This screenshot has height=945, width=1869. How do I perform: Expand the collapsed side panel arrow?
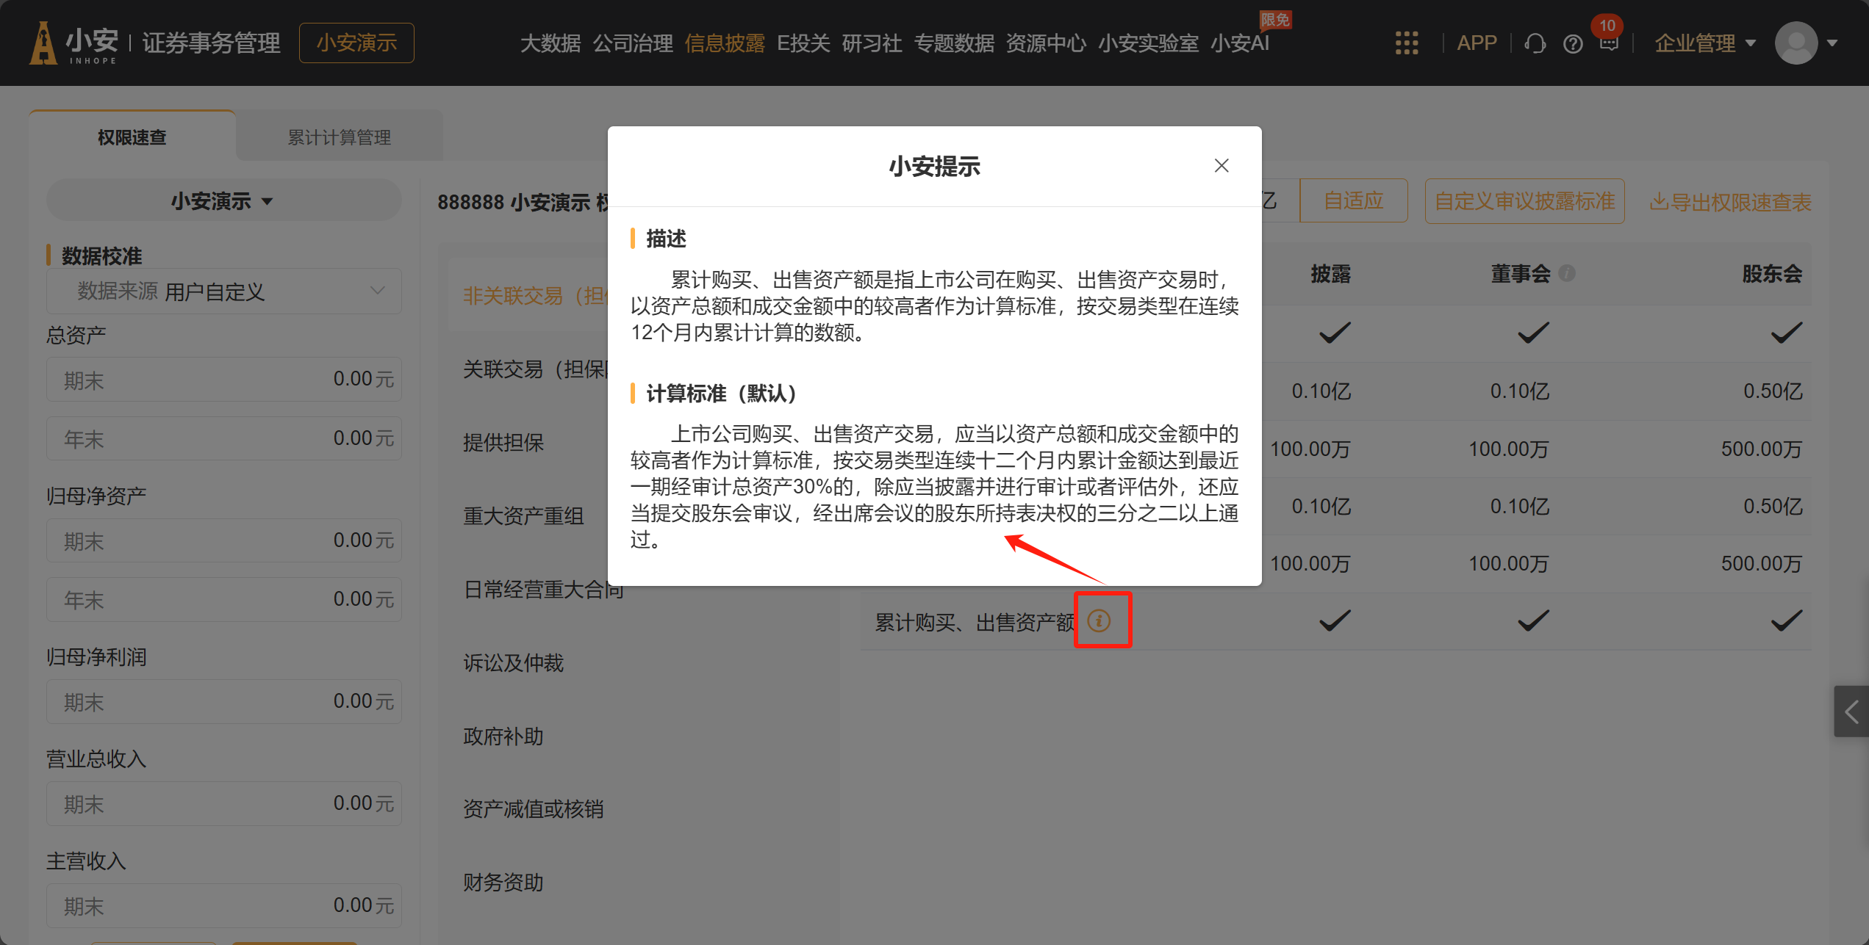1851,711
